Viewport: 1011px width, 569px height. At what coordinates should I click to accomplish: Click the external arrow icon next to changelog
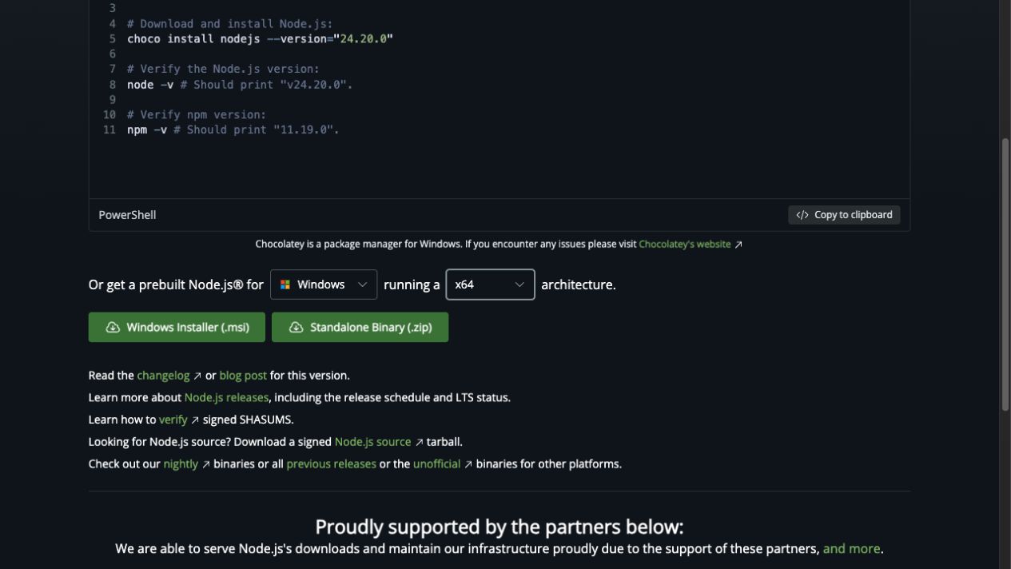pos(197,376)
